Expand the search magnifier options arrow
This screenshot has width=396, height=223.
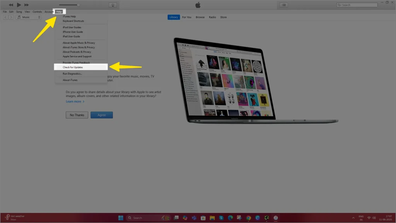(x=340, y=5)
